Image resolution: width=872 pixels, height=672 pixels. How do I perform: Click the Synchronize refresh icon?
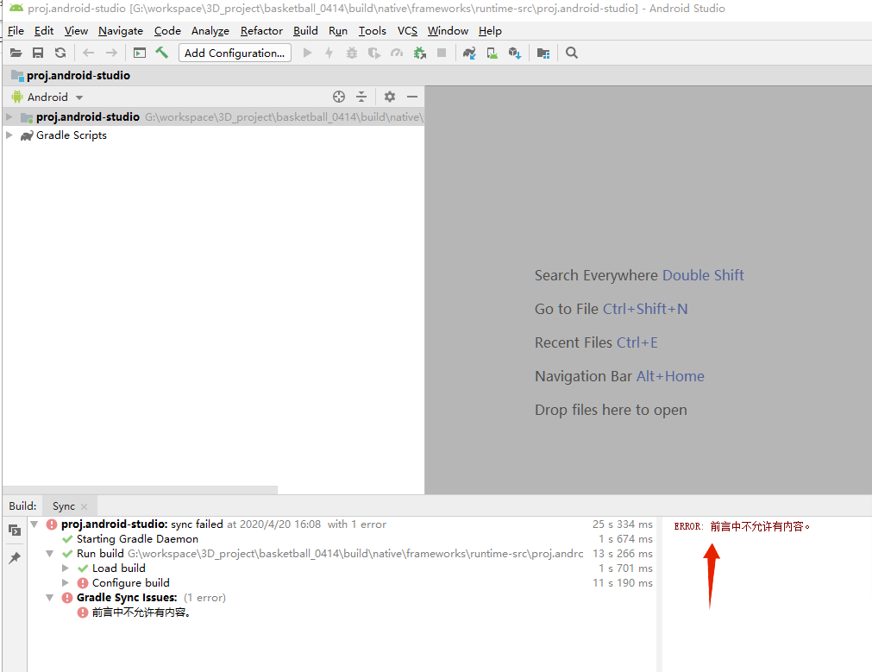[x=60, y=53]
